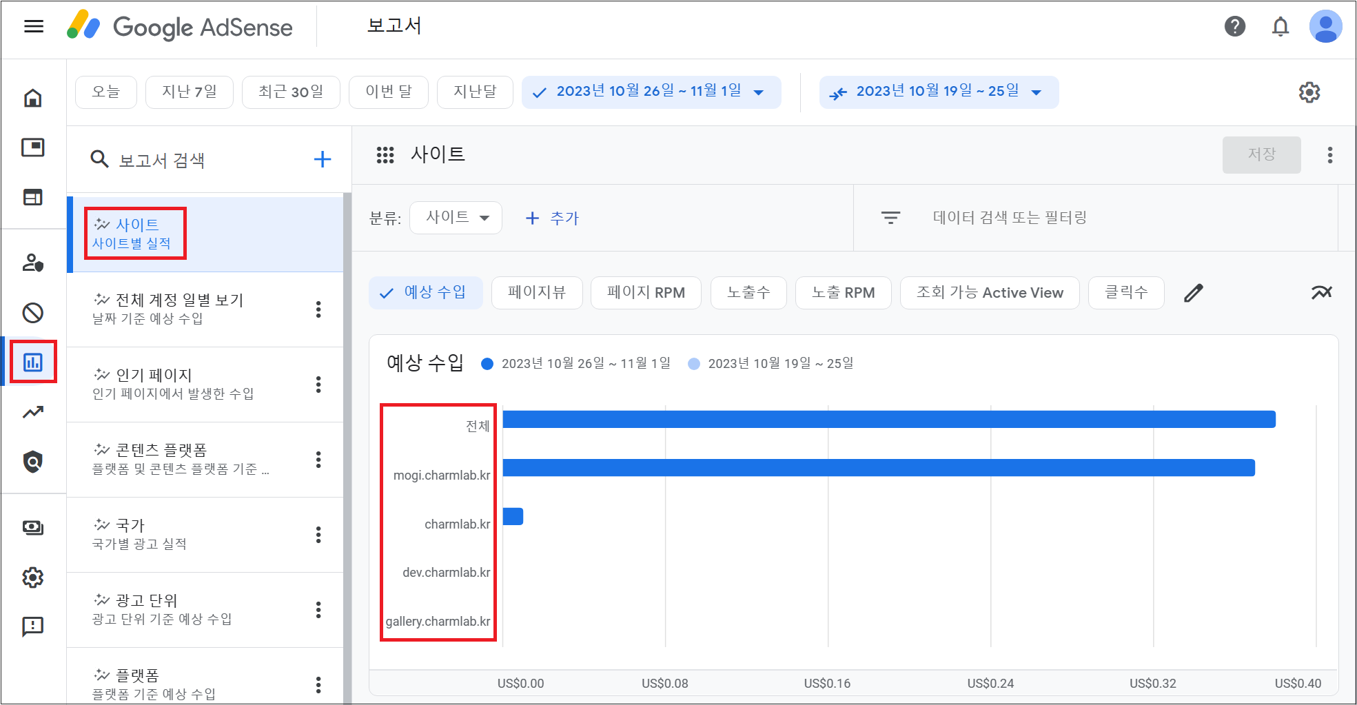Screen dimensions: 1357x705
Task: Click the 저장 button
Action: pyautogui.click(x=1261, y=155)
